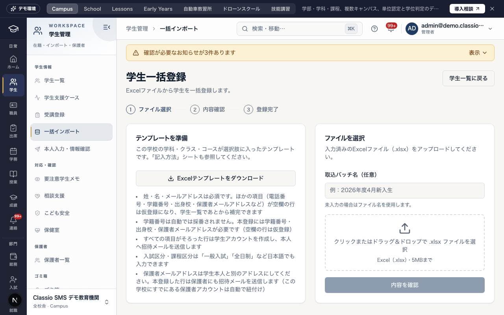This screenshot has width=504, height=315.
Task: Open 相談支援 in the sidebar
Action: [x=71, y=196]
